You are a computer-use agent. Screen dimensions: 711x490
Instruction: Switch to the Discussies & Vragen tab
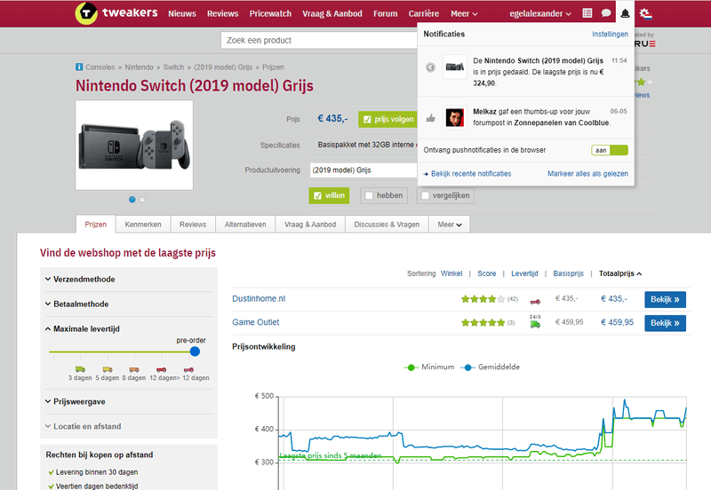[387, 225]
